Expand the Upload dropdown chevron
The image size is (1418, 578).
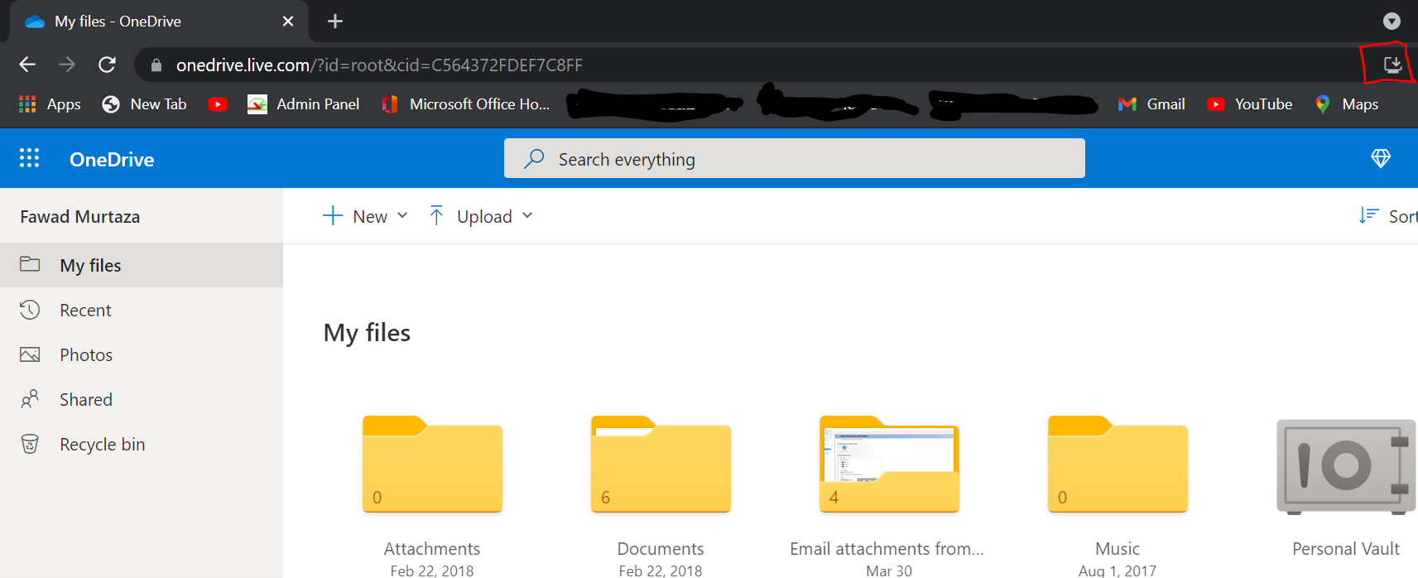click(527, 215)
